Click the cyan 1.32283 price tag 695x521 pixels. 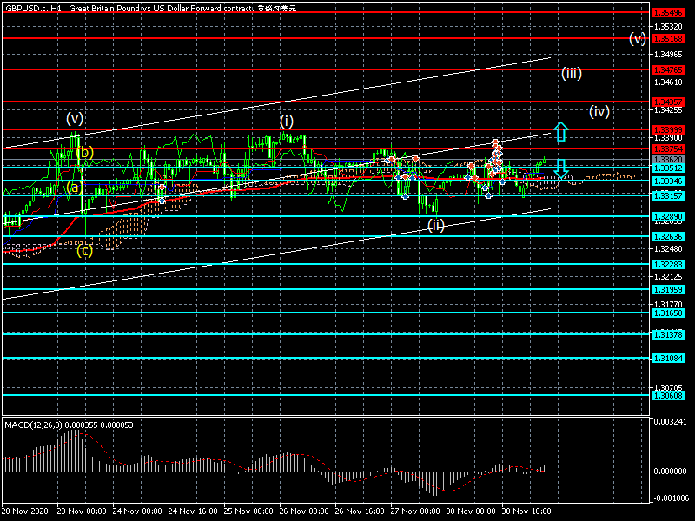668,264
